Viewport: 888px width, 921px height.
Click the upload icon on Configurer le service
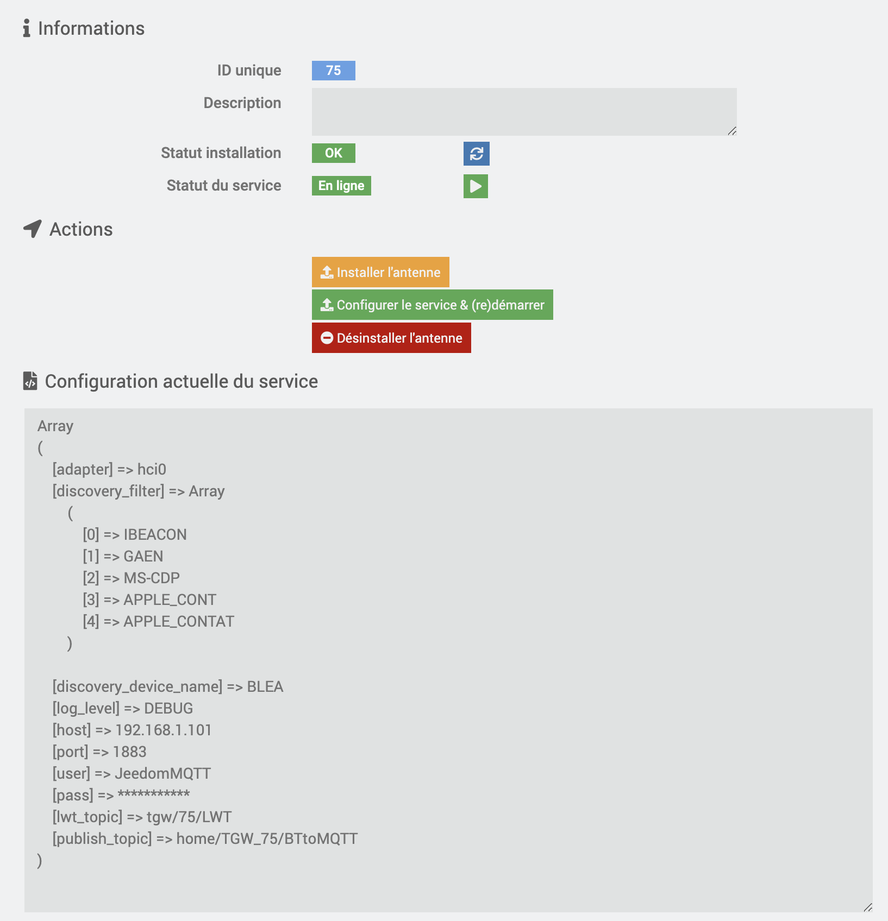pyautogui.click(x=327, y=305)
